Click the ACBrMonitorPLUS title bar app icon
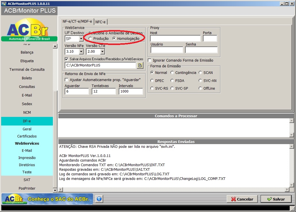The height and width of the screenshot is (212, 296). click(4, 3)
